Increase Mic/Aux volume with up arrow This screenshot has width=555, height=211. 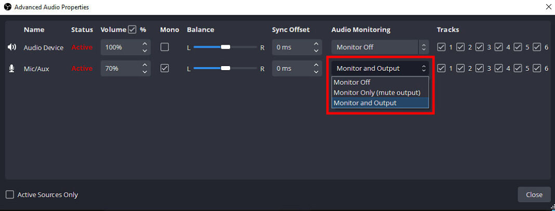point(144,65)
